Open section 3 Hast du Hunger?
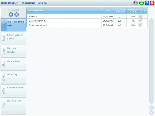This screenshot has width=155, height=116. 13,51
